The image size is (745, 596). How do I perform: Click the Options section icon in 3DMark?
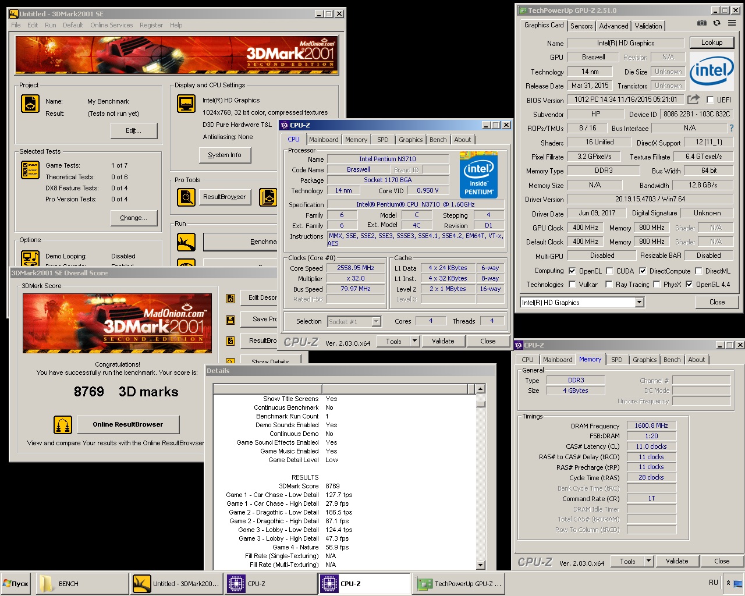[x=30, y=258]
